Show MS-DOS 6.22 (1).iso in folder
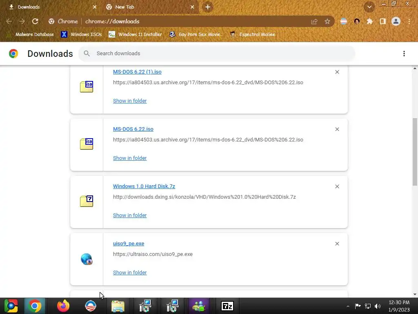Image resolution: width=418 pixels, height=314 pixels. coord(130,101)
